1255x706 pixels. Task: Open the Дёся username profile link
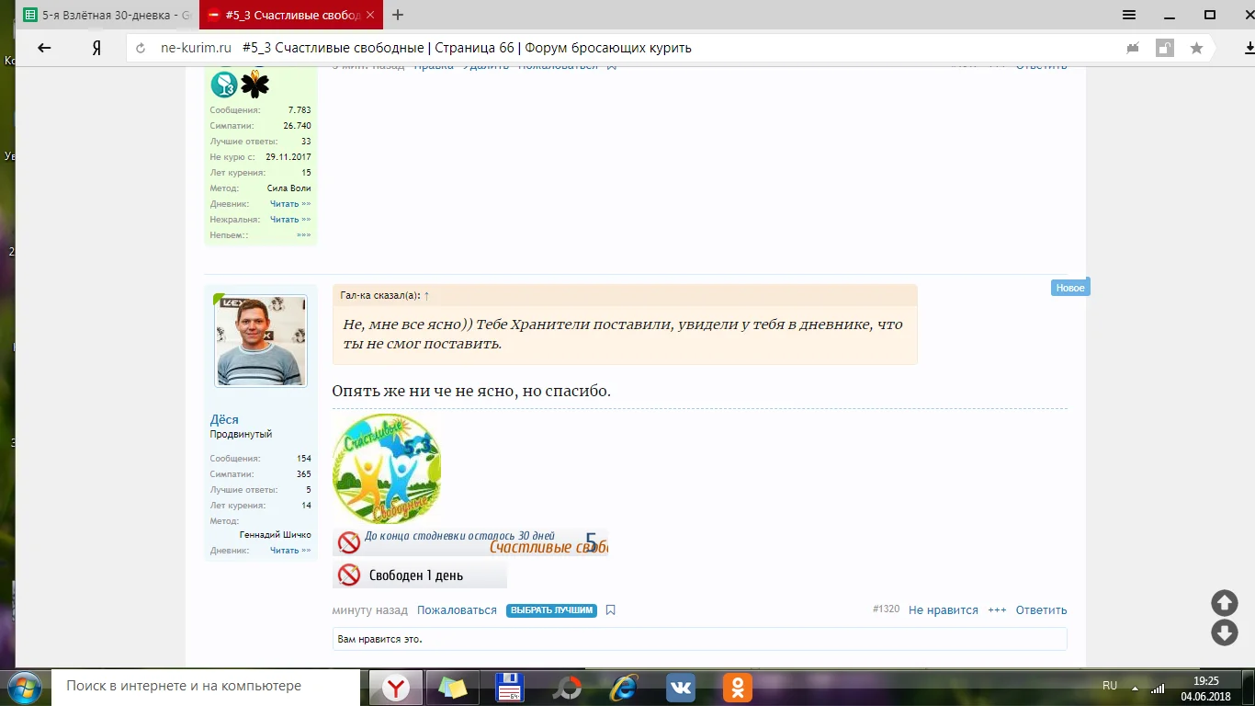point(224,419)
